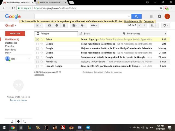The image size is (175, 131).
Task: Show Hangouts conversations icon
Action: (x=18, y=122)
